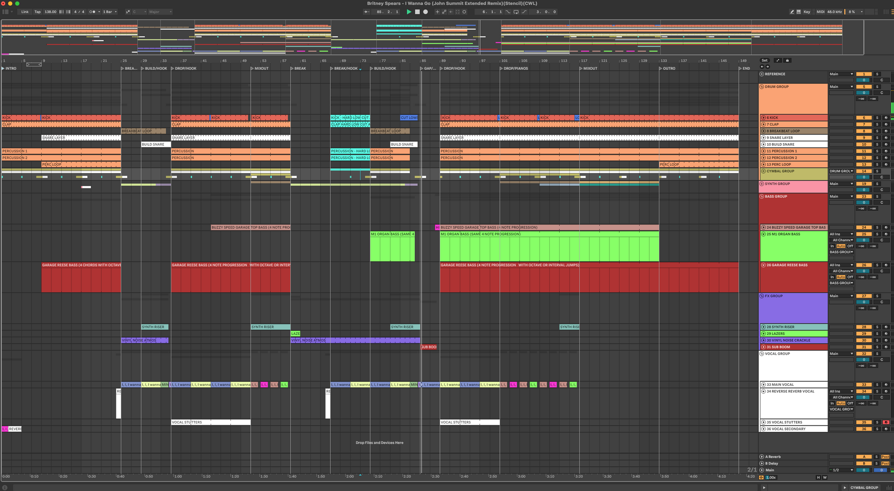Jump to the OUTRO locator
The image size is (894, 491).
tap(667, 68)
